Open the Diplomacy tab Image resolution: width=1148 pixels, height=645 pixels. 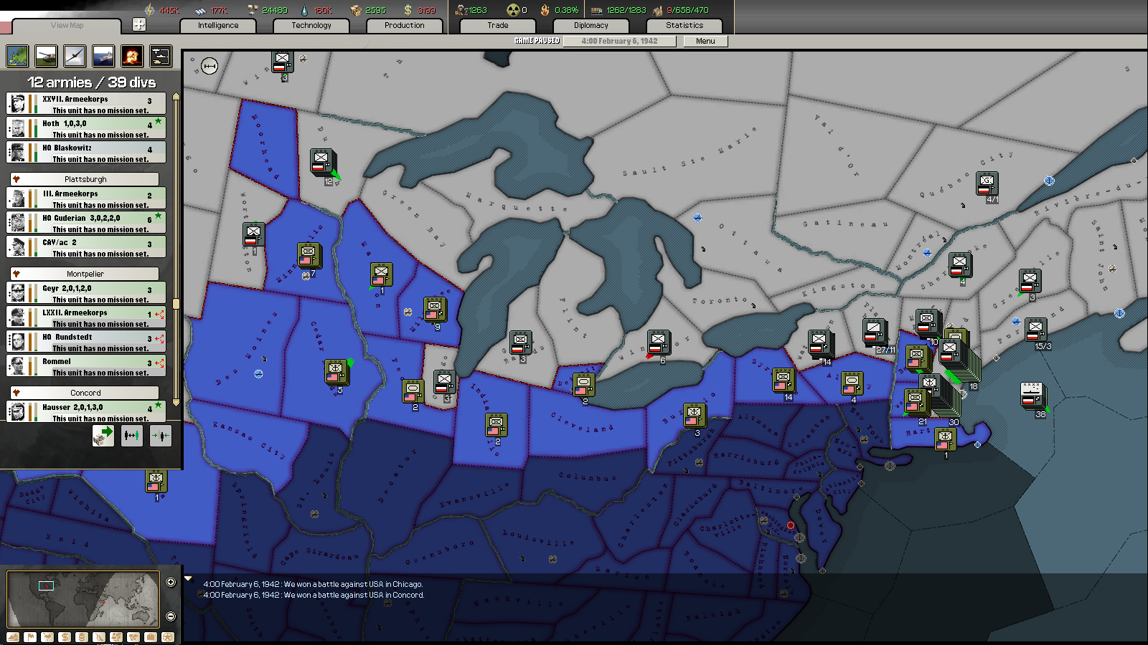coord(591,25)
